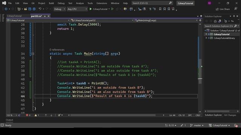Open the Debug configuration dropdown
This screenshot has height=135, width=241.
[x=59, y=9]
